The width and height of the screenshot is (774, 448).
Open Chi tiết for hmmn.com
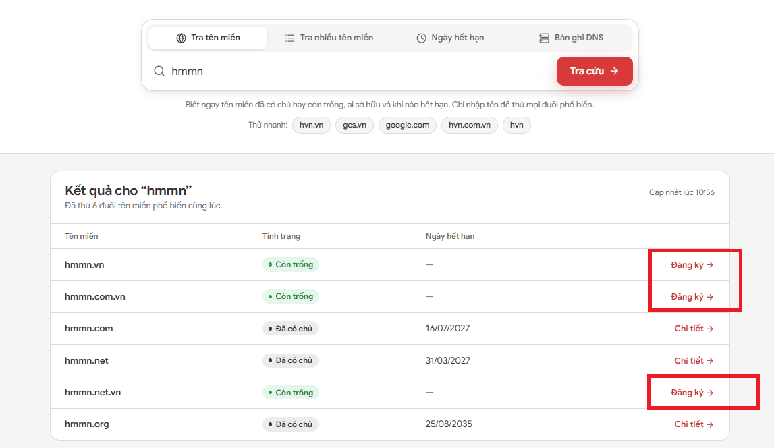(x=694, y=329)
